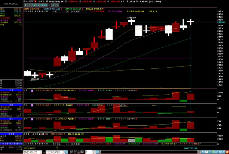
Task: Click the red icon beside the stock name
Action: (36, 2)
